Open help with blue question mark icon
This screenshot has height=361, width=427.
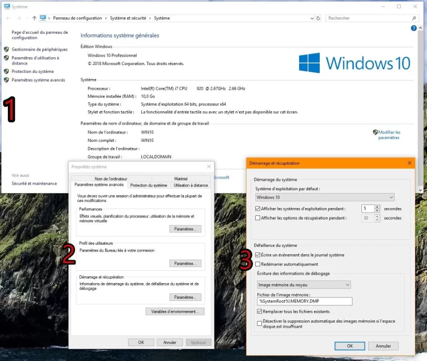point(414,28)
